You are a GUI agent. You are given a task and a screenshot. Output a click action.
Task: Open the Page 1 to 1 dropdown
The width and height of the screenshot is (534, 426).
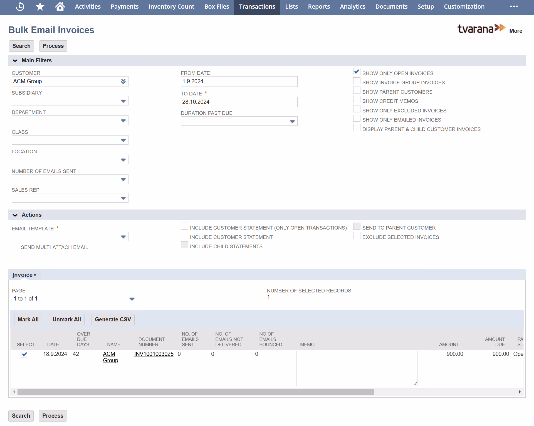click(x=132, y=299)
